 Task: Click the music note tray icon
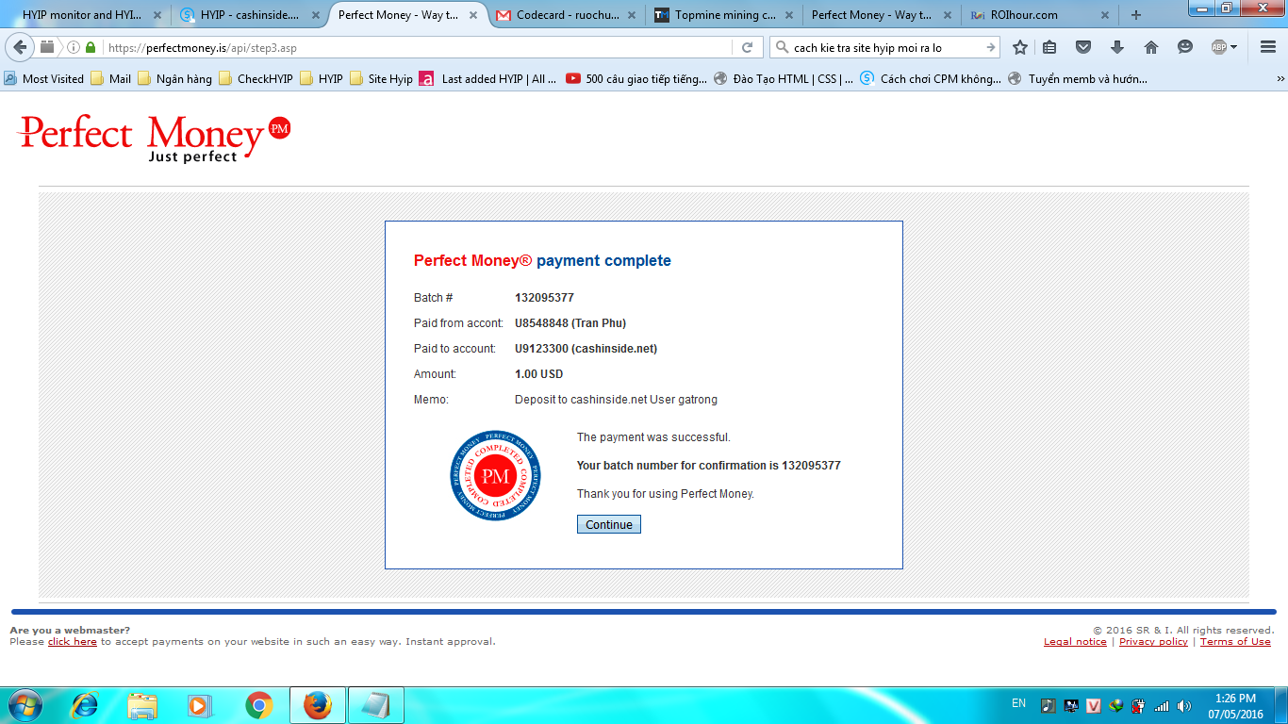[x=1049, y=705]
